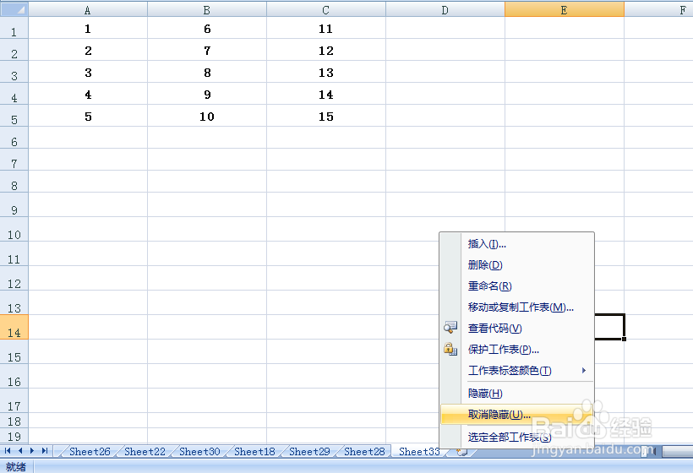Select the cell containing 6
The height and width of the screenshot is (473, 693).
click(207, 28)
